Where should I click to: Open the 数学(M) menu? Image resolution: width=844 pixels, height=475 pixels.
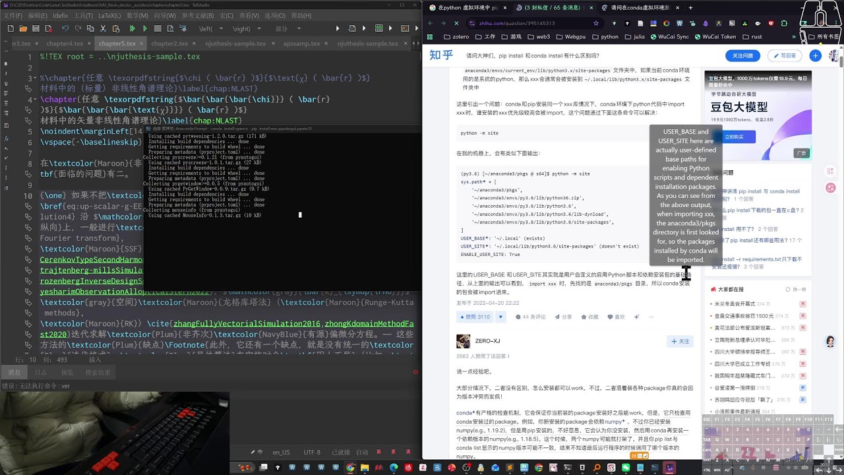tap(137, 15)
